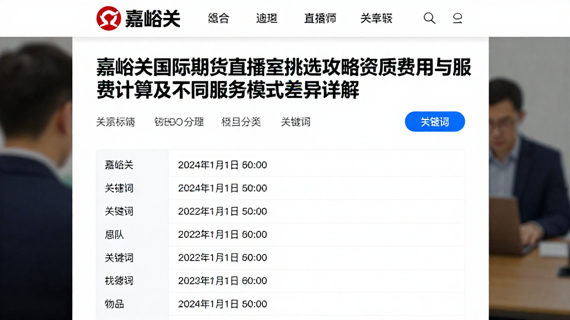This screenshot has height=320, width=570.
Task: Click the 关键词 label directly below the 队 row
Action: click(119, 258)
